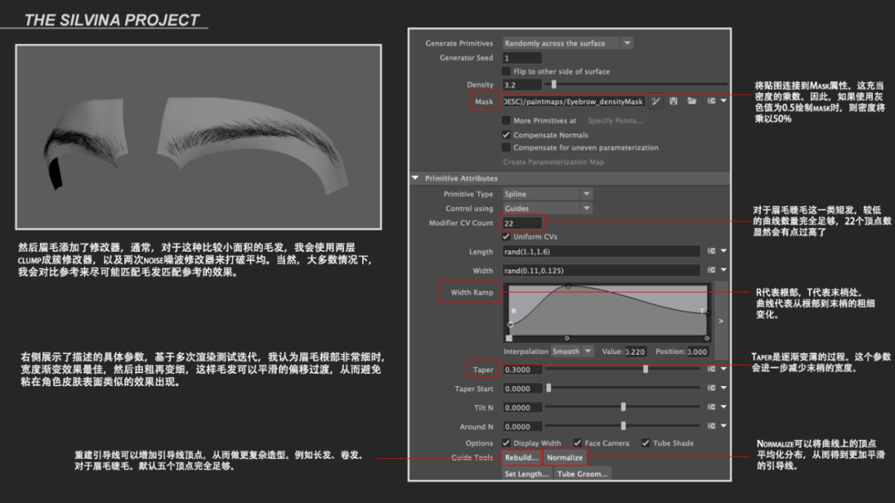Open the Taper Start row options arrow

pos(723,389)
